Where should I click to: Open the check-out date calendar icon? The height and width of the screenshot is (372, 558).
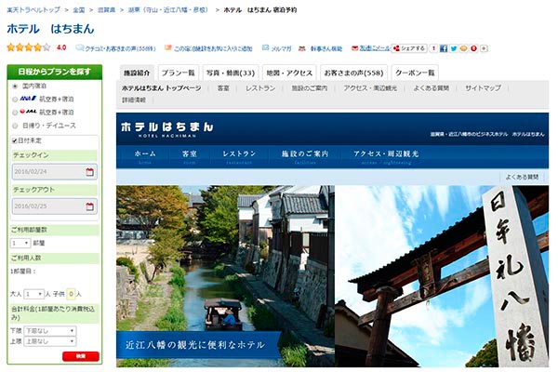89,205
